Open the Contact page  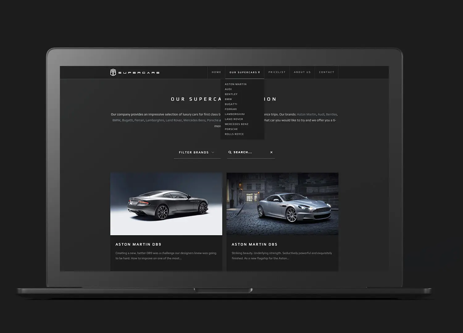tap(327, 72)
